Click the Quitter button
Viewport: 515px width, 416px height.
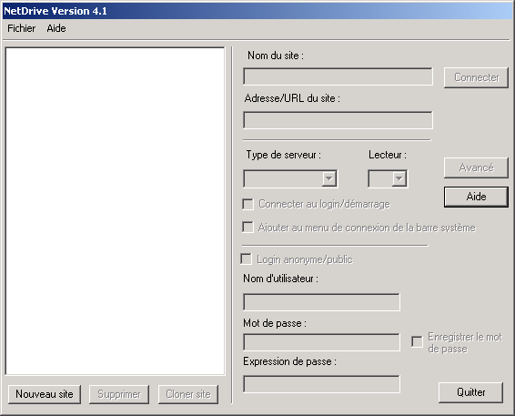(470, 392)
